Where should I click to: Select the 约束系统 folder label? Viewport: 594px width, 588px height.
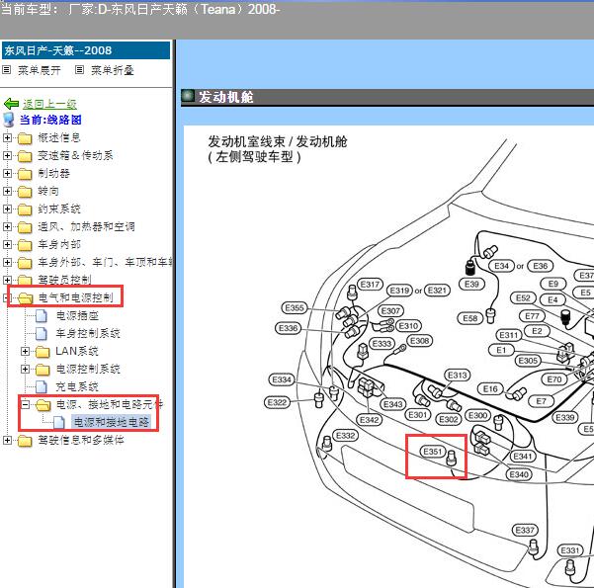[59, 209]
